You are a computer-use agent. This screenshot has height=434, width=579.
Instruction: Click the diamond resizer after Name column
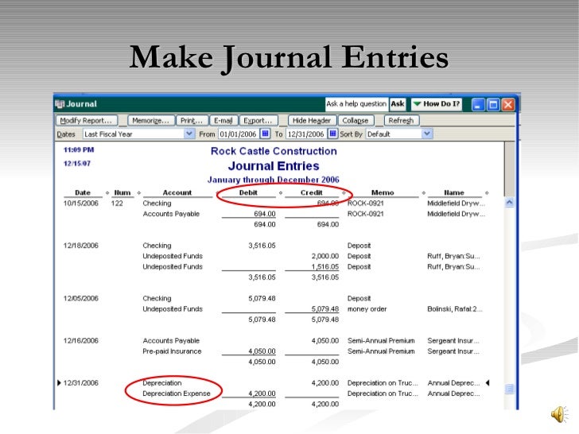pyautogui.click(x=487, y=192)
